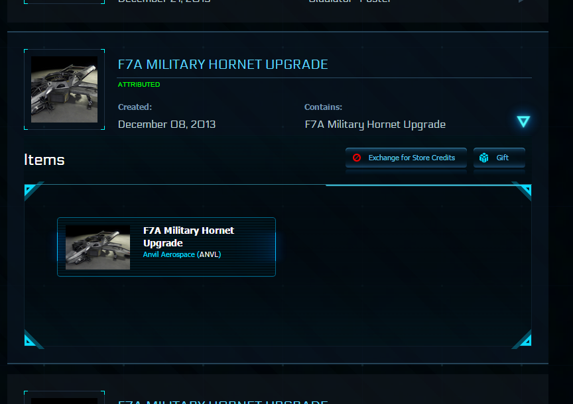Select the F7A MILITARY HORNET UPGRADE heading
This screenshot has height=404, width=573.
click(223, 64)
